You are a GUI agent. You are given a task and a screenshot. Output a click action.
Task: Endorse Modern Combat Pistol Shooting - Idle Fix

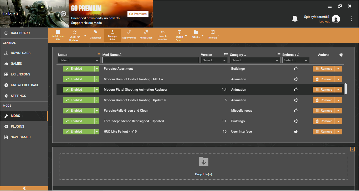(296, 79)
